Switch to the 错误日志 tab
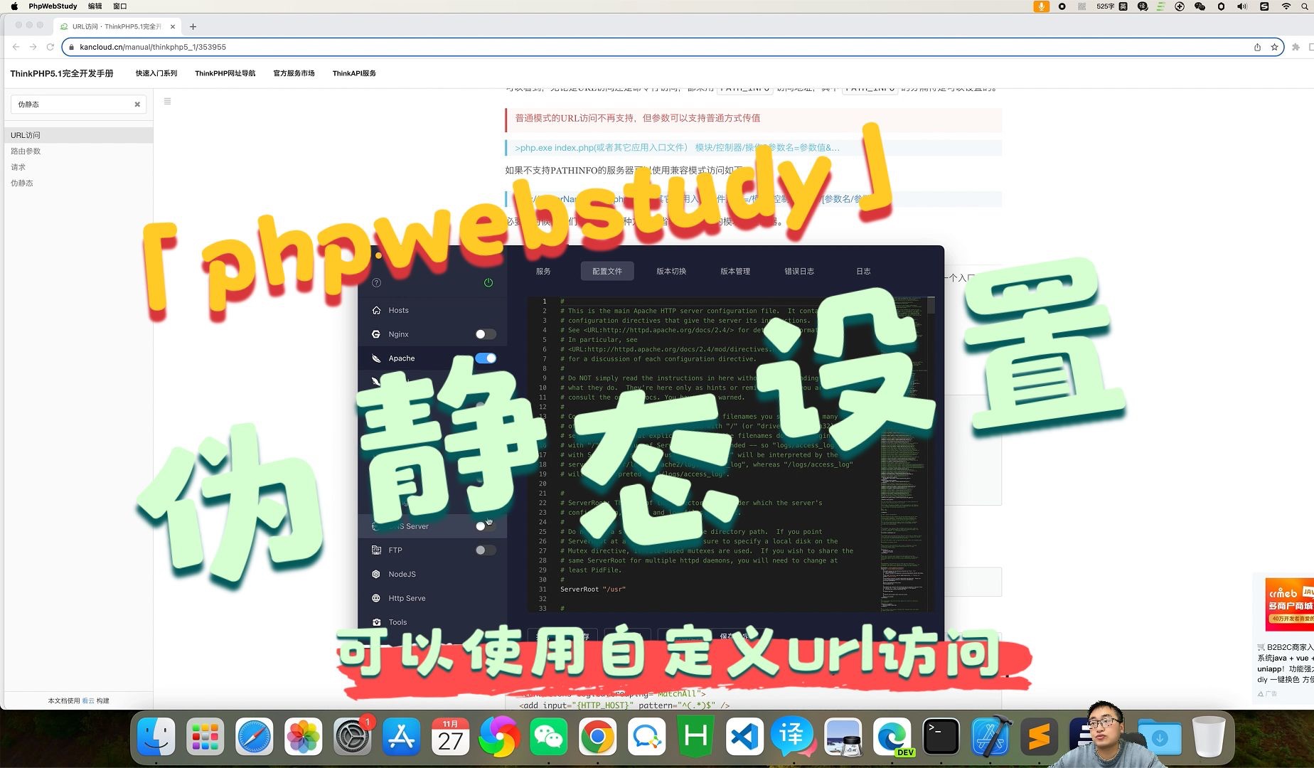 tap(799, 271)
